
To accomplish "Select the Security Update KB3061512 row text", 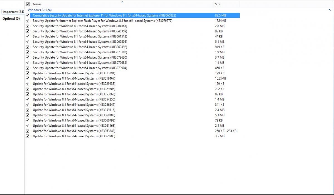I will 80,36.
